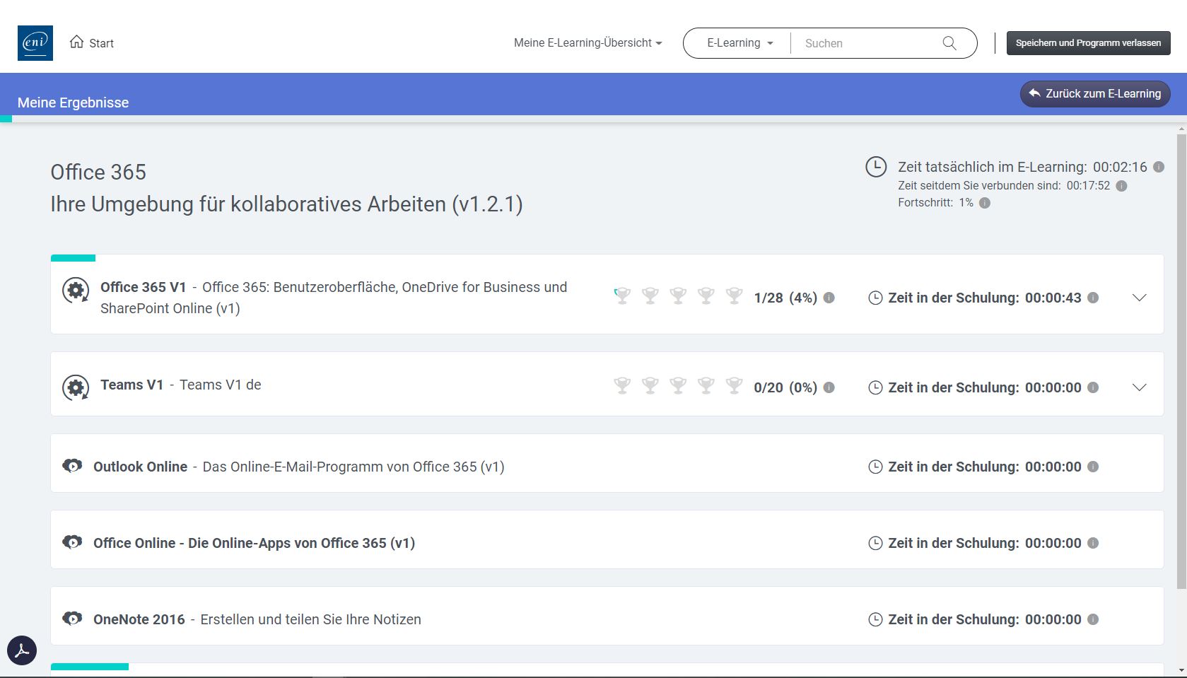The height and width of the screenshot is (678, 1187).
Task: Click 0/20 (0%) score text
Action: (x=785, y=387)
